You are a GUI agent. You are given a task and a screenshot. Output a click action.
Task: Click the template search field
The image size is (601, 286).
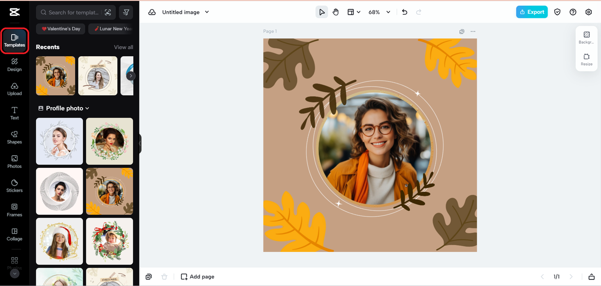(70, 13)
